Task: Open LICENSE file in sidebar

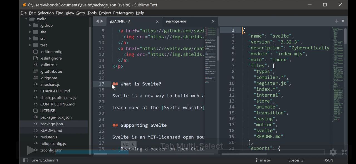Action: pyautogui.click(x=48, y=111)
